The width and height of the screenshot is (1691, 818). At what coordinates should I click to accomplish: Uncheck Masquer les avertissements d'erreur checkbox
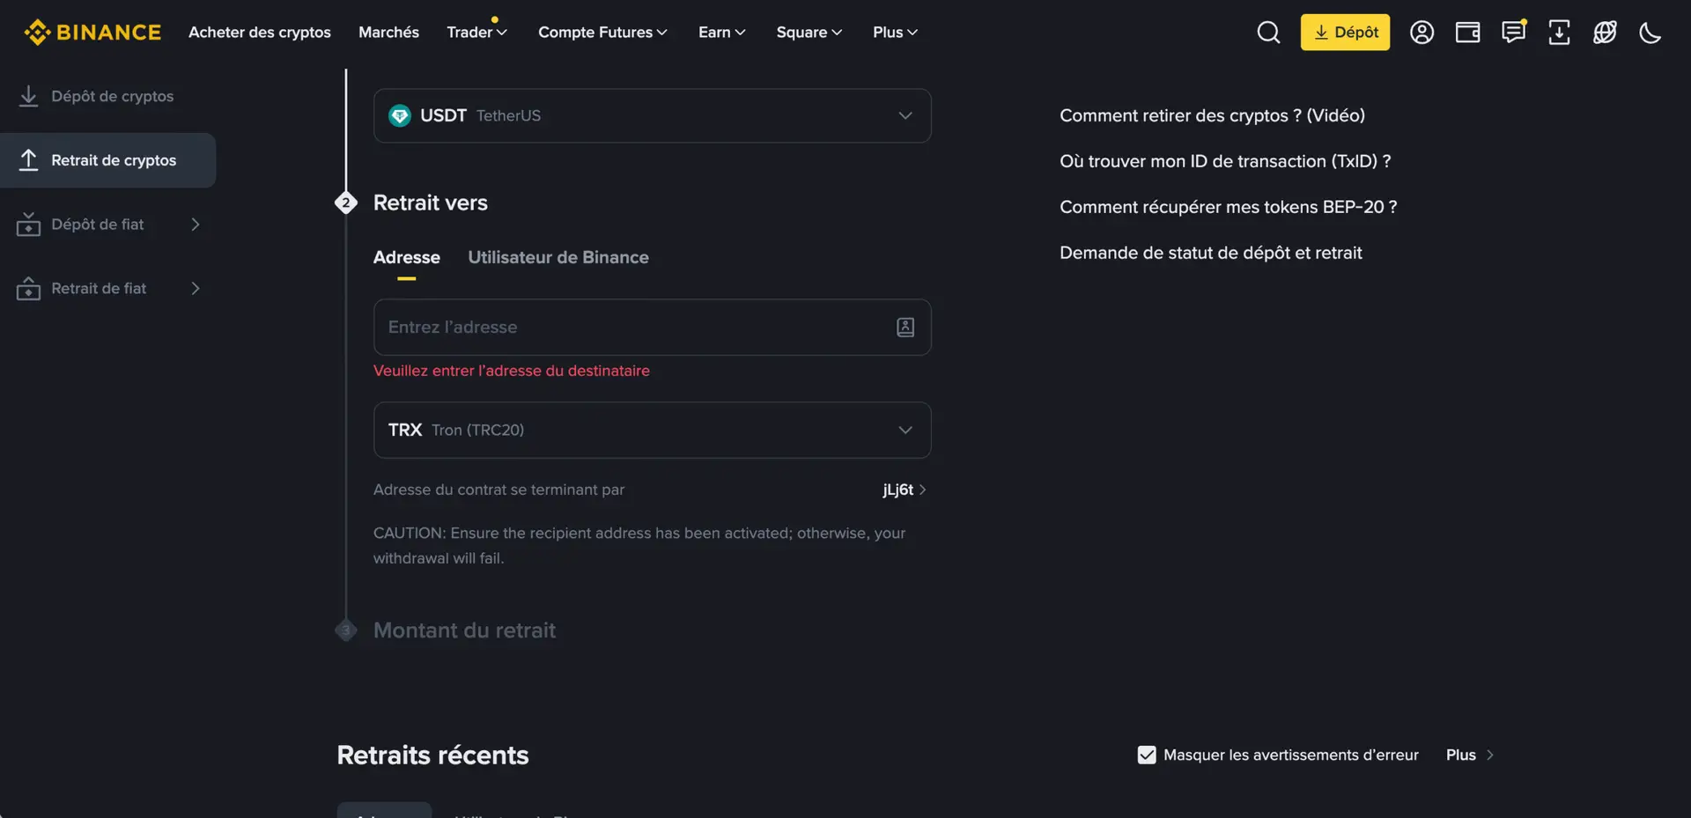coord(1146,755)
